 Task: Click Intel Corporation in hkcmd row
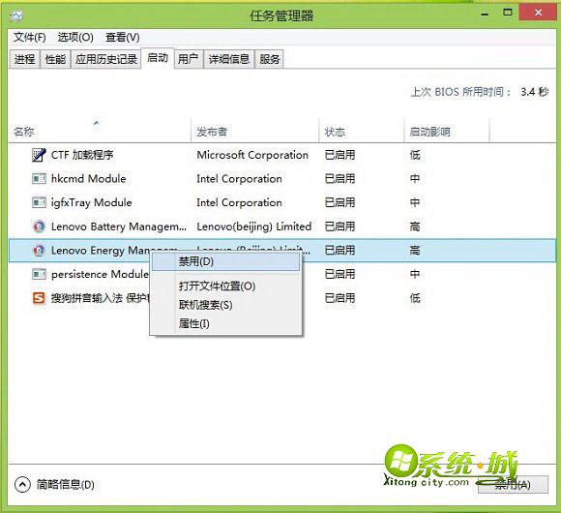(x=239, y=179)
